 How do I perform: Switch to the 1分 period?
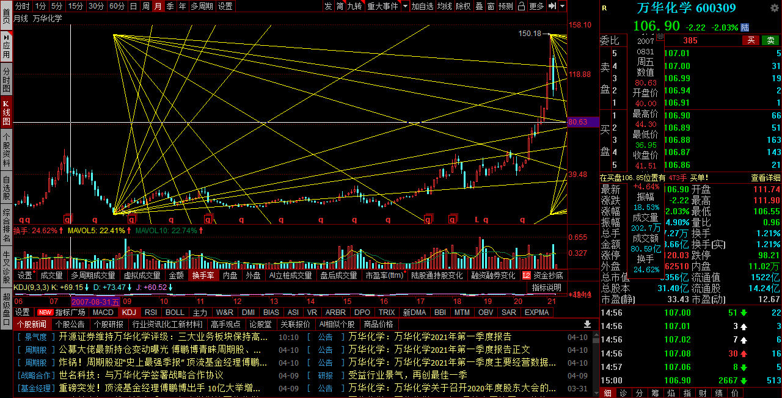[40, 6]
